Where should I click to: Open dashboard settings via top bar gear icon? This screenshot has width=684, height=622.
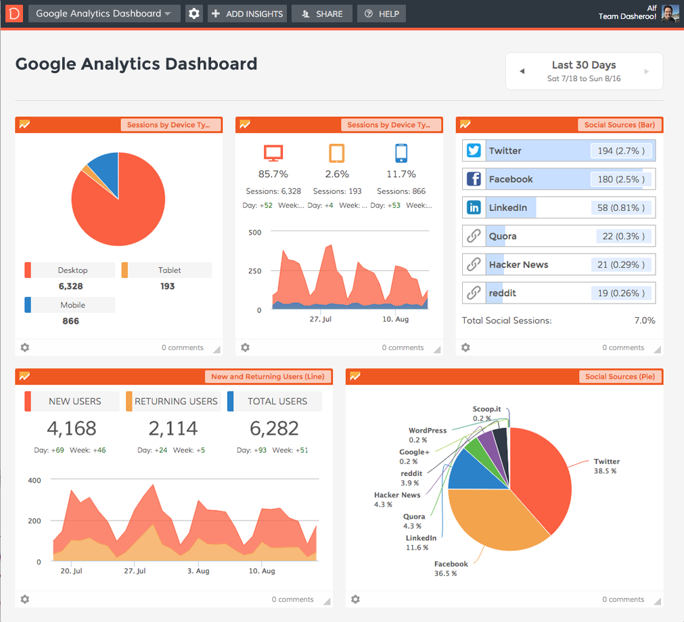pyautogui.click(x=194, y=13)
